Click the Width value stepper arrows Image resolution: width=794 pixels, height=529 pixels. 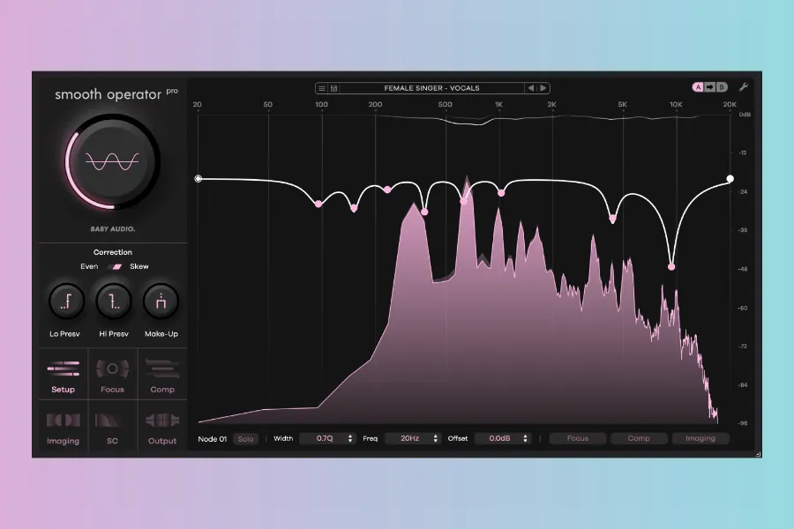(x=350, y=438)
